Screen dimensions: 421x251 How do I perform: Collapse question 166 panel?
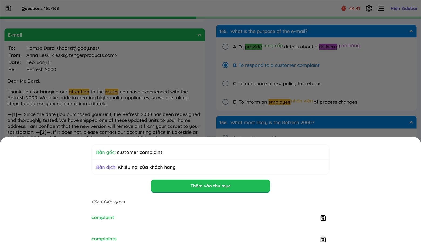411,123
